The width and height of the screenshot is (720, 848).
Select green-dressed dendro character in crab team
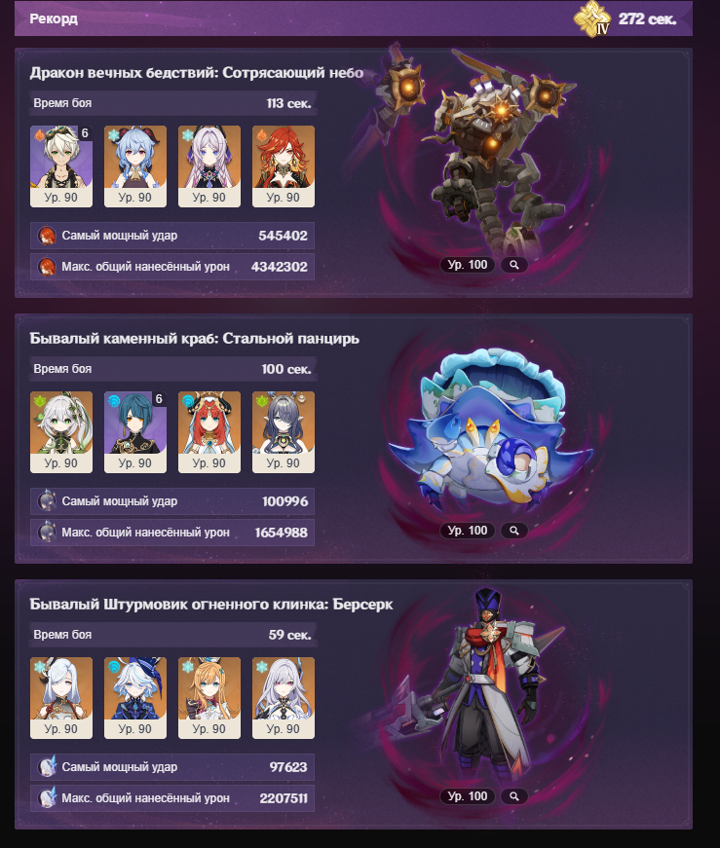pyautogui.click(x=61, y=432)
